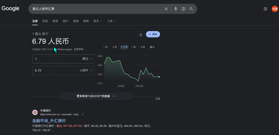Open the Google apps grid icon
This screenshot has width=279, height=135.
point(265,9)
